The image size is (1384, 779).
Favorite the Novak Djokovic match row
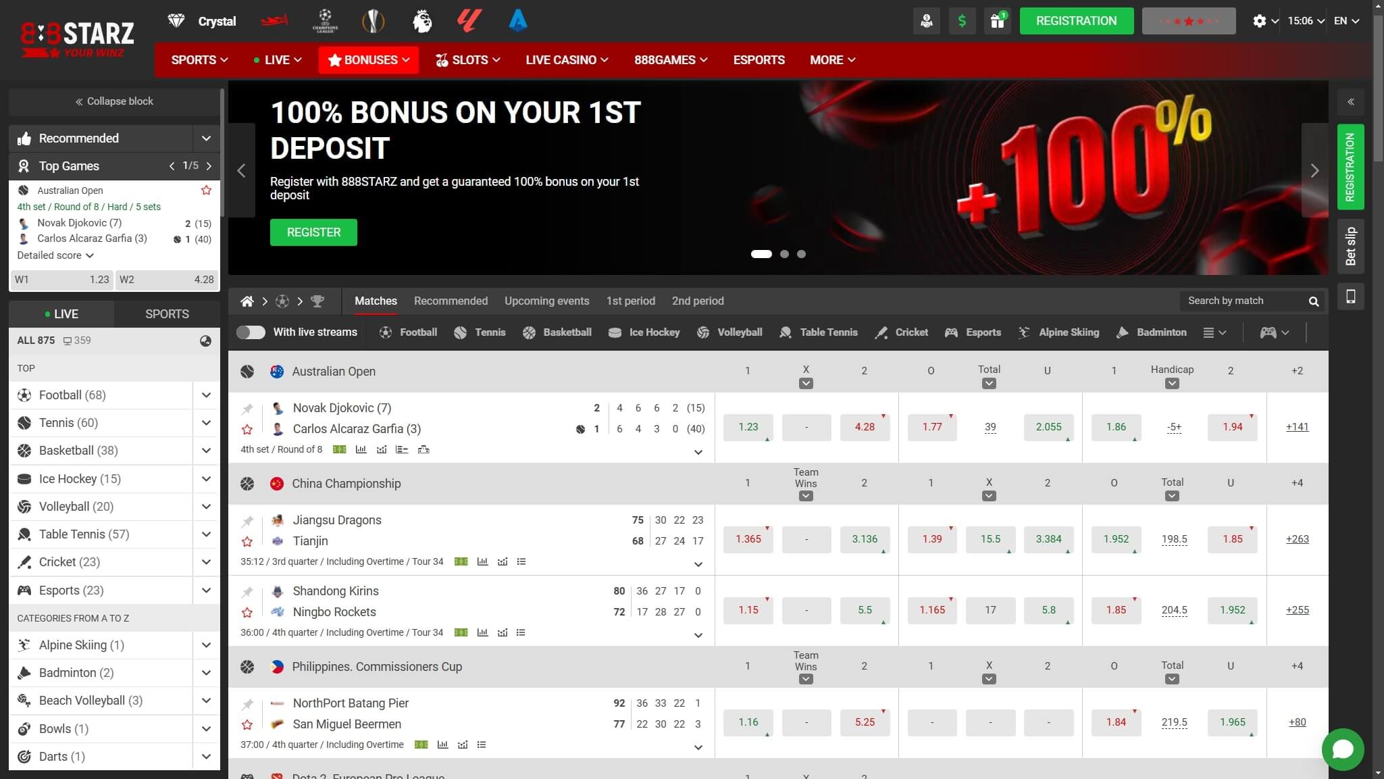(x=247, y=430)
